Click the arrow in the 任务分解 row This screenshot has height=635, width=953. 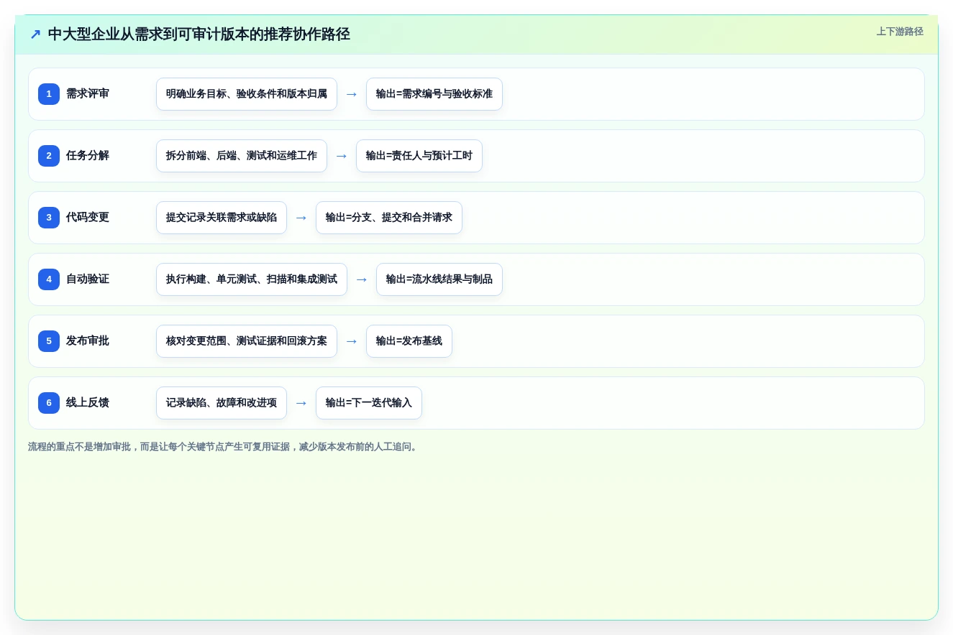point(342,156)
